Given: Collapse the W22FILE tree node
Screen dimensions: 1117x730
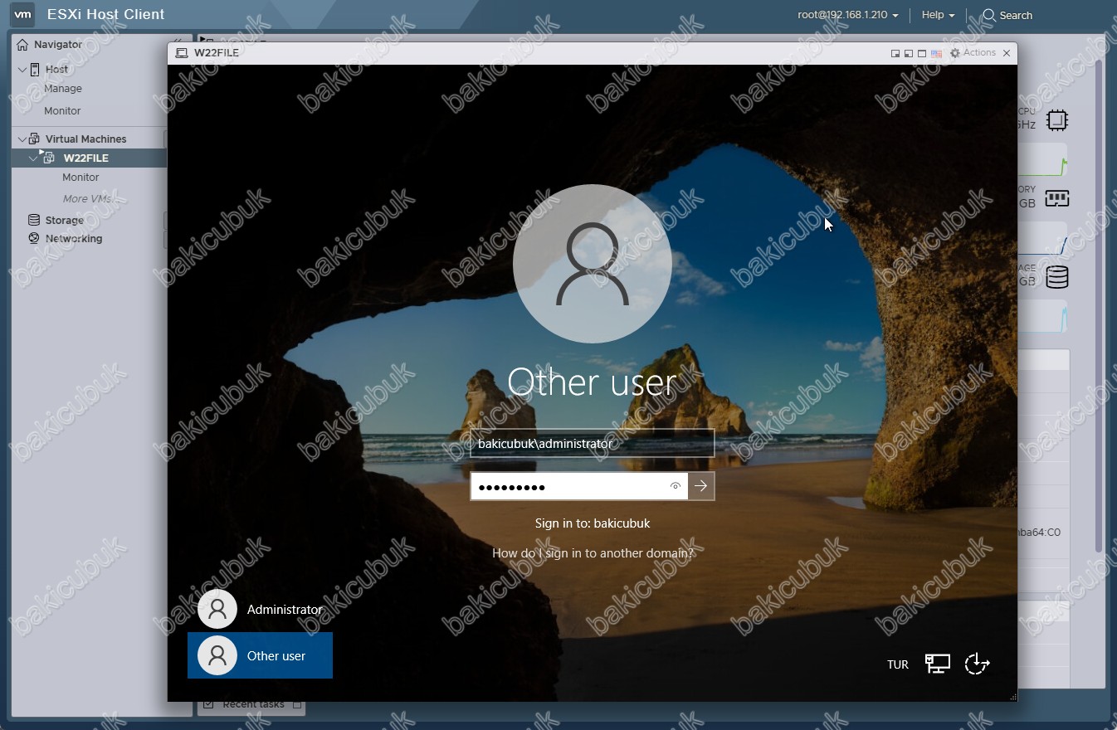Looking at the screenshot, I should tap(34, 158).
